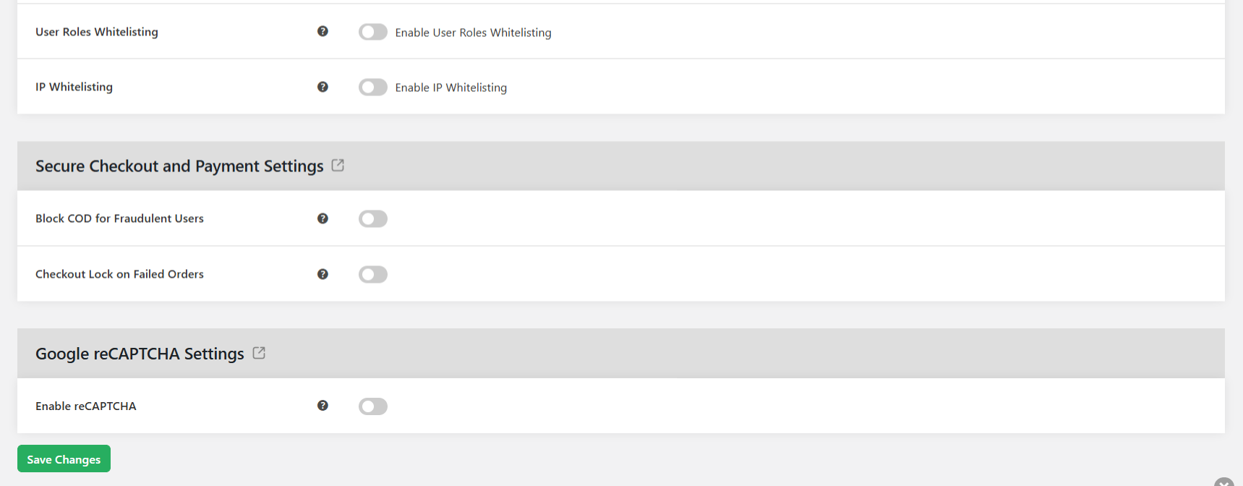
Task: Click the Enable User Roles Whitelisting label
Action: (473, 32)
